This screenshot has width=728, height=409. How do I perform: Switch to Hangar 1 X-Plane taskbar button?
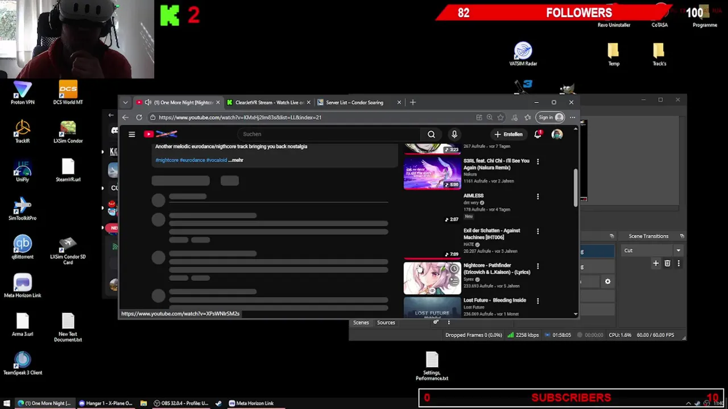(106, 403)
